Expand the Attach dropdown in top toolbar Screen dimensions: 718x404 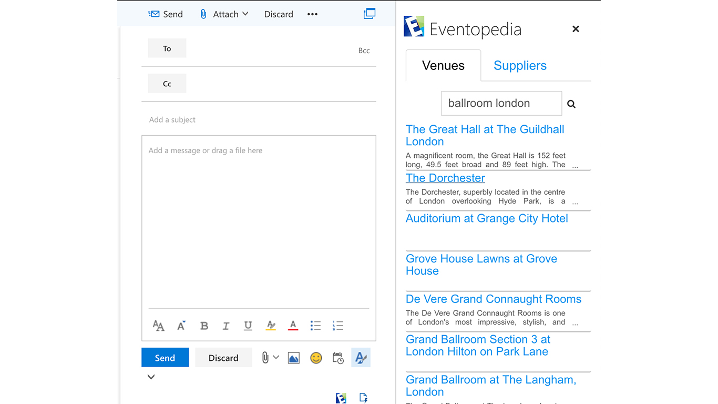click(x=245, y=14)
